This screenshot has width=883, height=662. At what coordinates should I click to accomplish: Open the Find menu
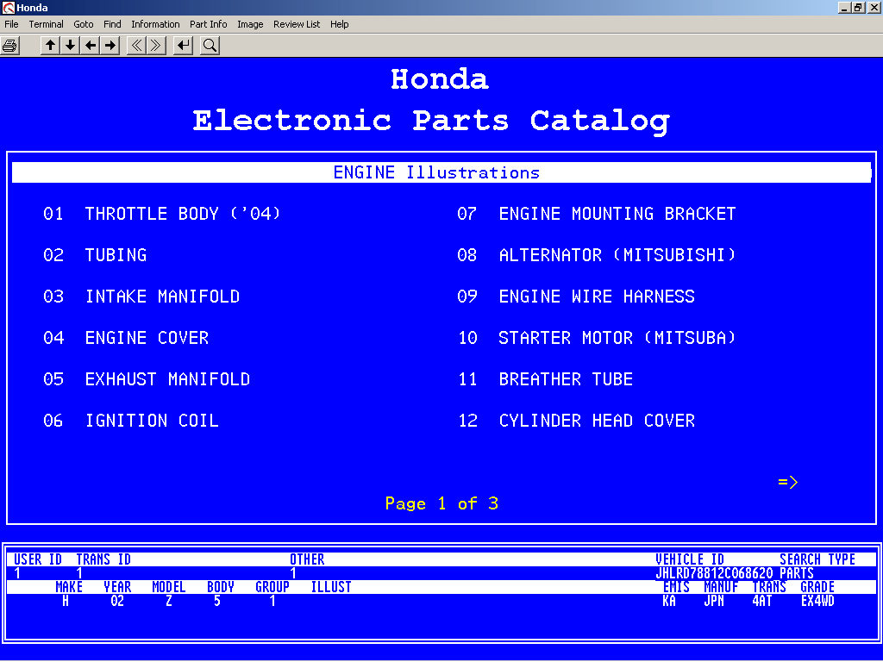click(112, 24)
